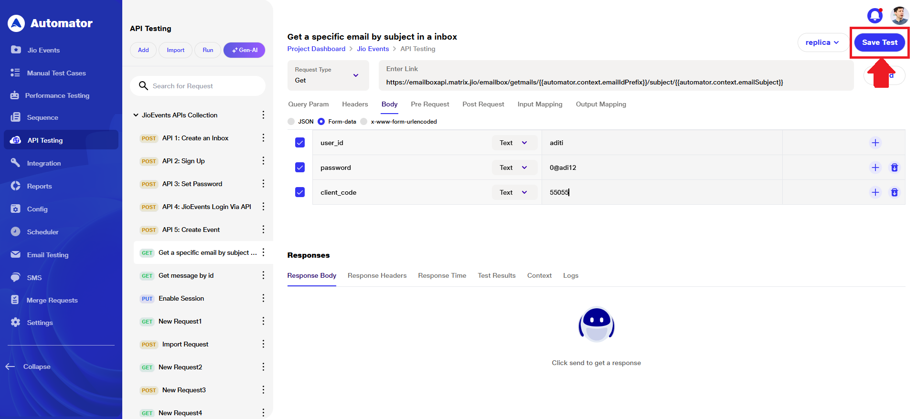
Task: Switch to the Headers tab
Action: pyautogui.click(x=355, y=104)
